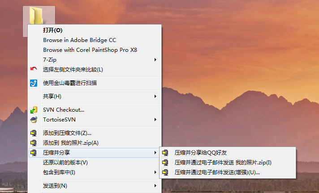Click the archive icon beside 压缩并分享给QQ好友
The image size is (319, 193).
[x=166, y=152]
